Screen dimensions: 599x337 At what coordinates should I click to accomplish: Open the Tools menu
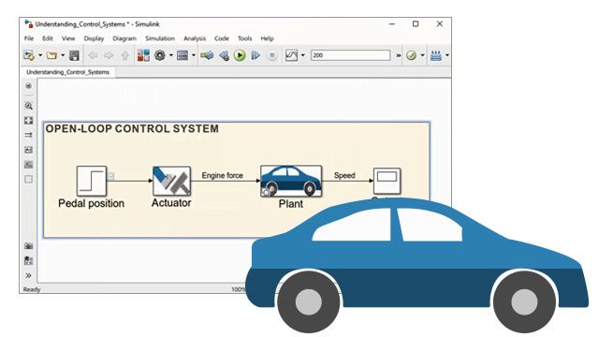tap(245, 38)
